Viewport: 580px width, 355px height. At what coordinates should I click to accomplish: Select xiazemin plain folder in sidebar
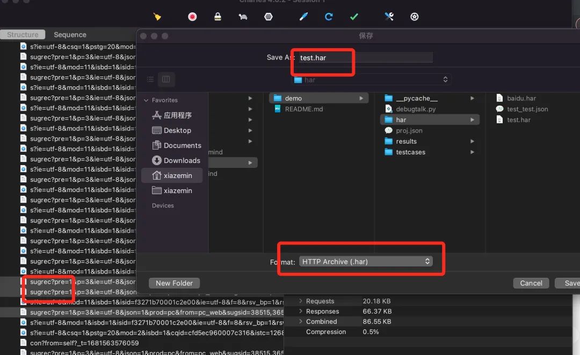pos(172,190)
